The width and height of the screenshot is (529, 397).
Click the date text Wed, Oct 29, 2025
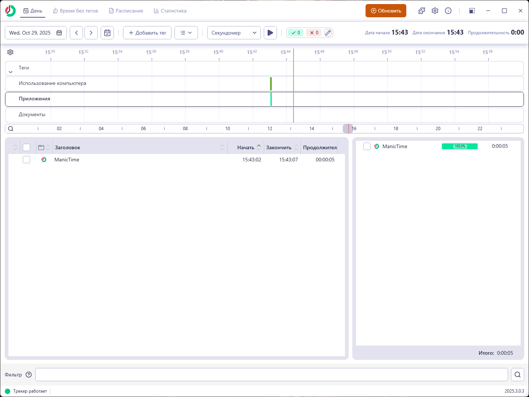[30, 33]
